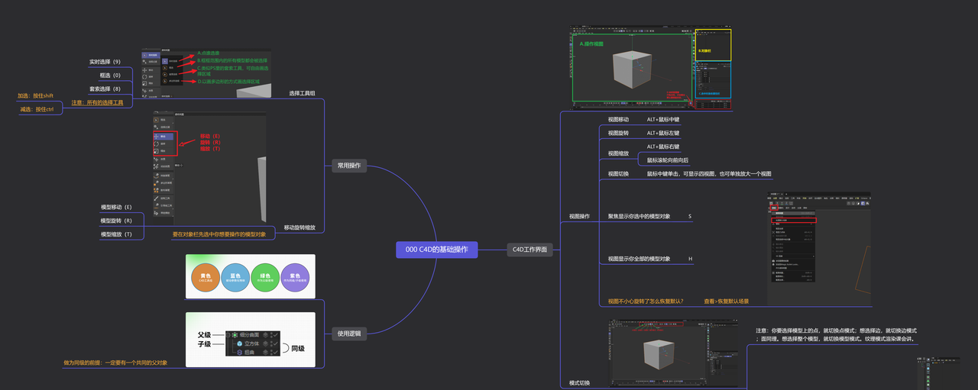The height and width of the screenshot is (390, 978).
Task: Click the purple 紫色 circle swatch
Action: point(296,278)
